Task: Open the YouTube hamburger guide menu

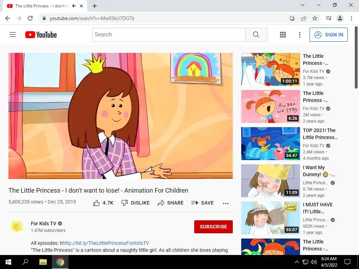Action: [13, 35]
